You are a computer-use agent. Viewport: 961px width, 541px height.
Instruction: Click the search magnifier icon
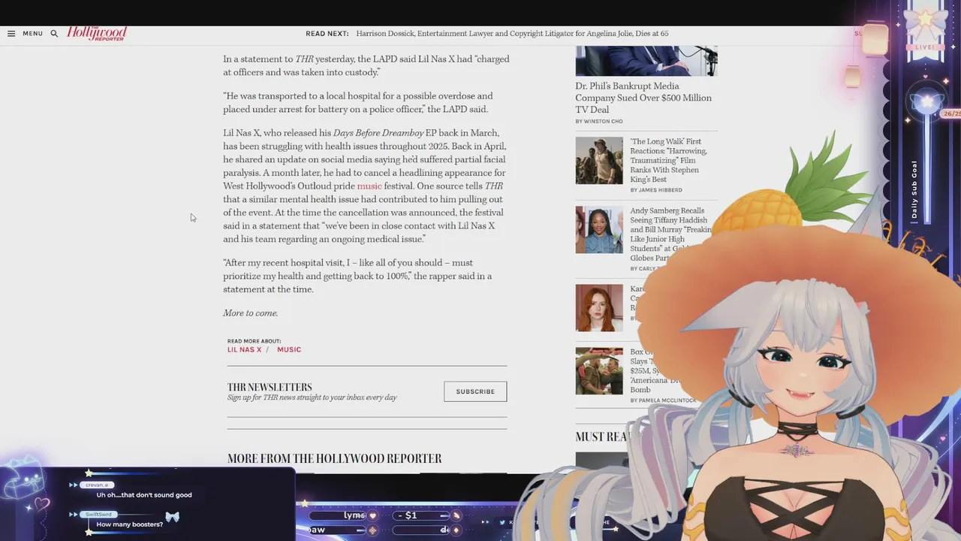click(54, 34)
